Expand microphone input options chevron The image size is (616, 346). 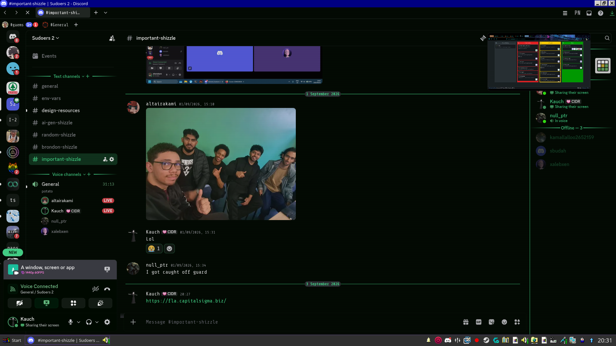(79, 322)
